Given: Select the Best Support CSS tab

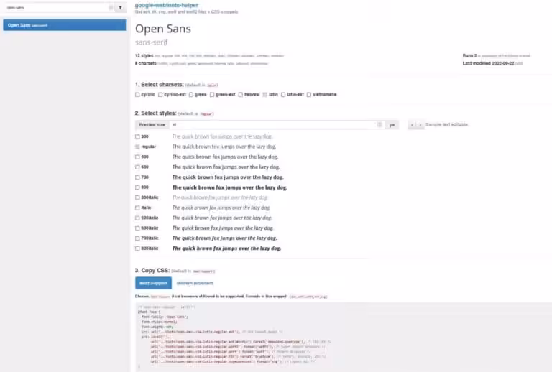Looking at the screenshot, I should tap(153, 283).
